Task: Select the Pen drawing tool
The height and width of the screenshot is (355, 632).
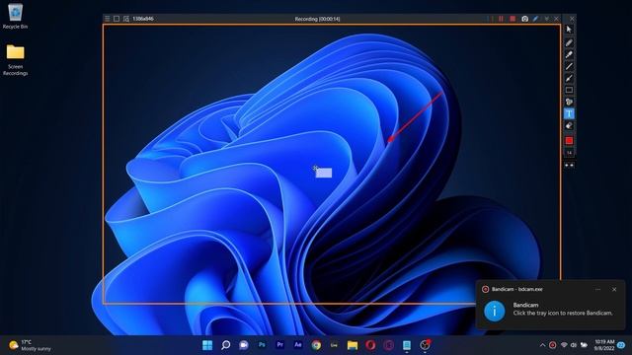Action: click(x=569, y=42)
